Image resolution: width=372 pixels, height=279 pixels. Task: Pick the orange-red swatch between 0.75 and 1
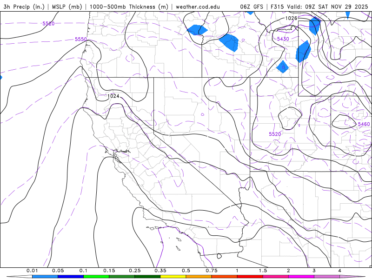tap(225, 277)
